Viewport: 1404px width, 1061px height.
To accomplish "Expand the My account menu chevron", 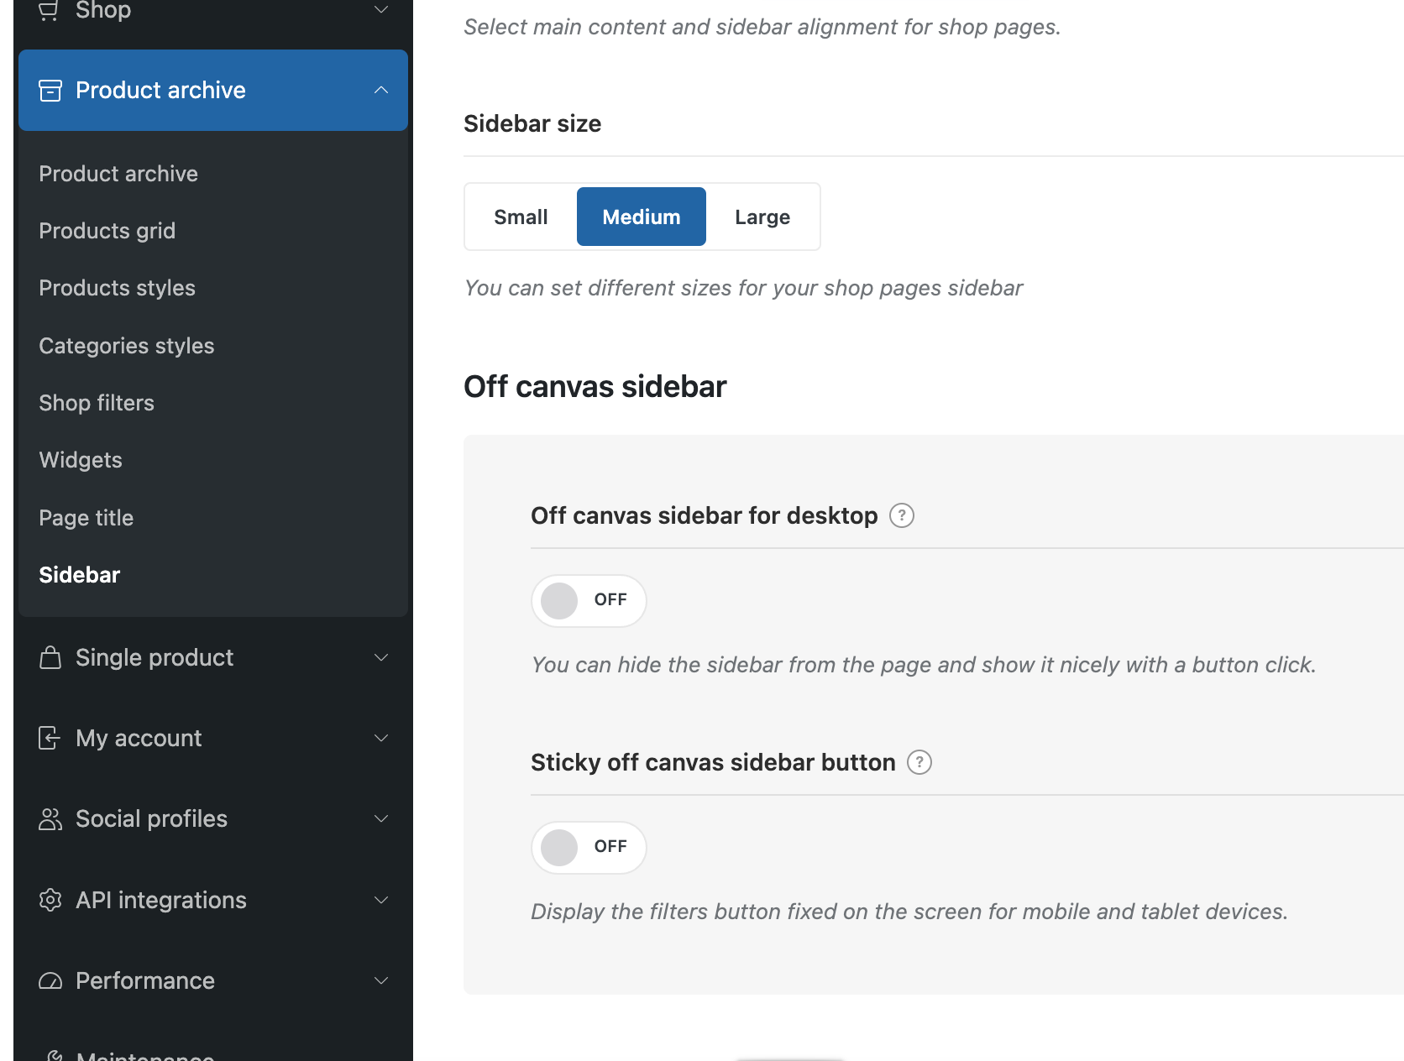I will coord(381,738).
